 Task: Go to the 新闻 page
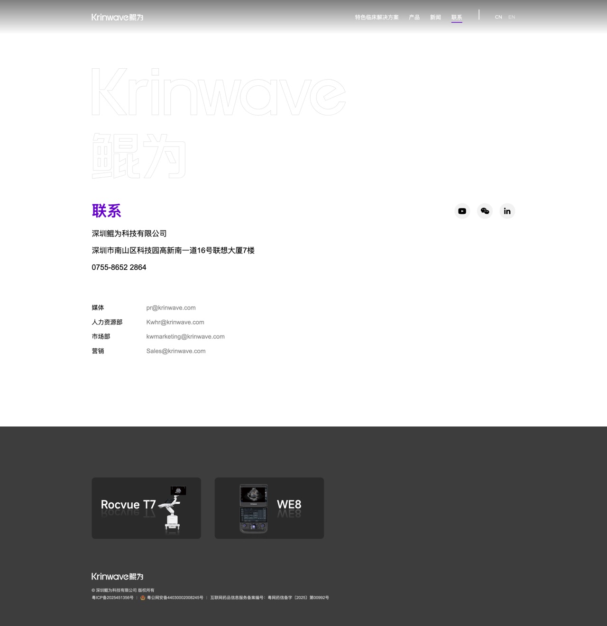[435, 18]
